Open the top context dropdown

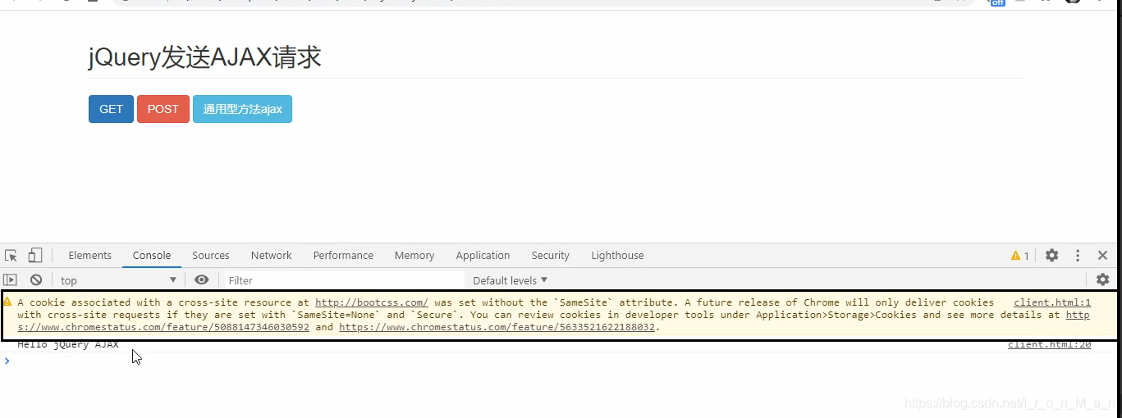pyautogui.click(x=118, y=280)
